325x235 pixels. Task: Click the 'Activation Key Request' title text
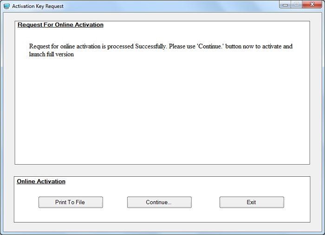coord(38,6)
